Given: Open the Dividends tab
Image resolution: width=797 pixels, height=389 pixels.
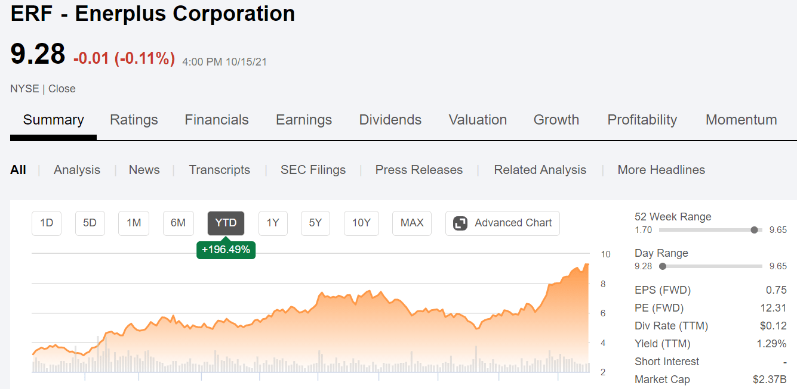Looking at the screenshot, I should (x=390, y=120).
